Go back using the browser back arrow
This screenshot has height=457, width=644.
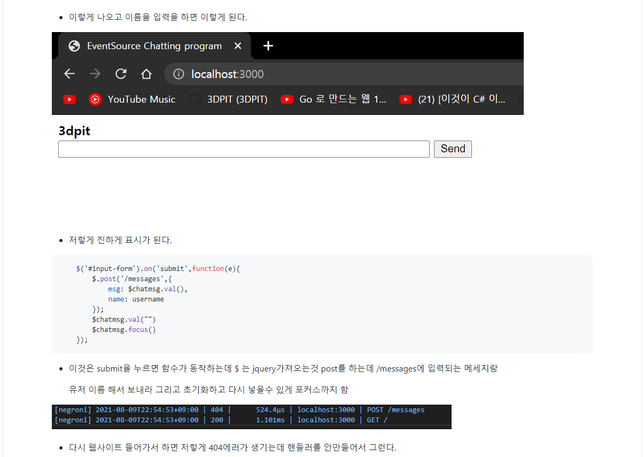click(x=69, y=74)
